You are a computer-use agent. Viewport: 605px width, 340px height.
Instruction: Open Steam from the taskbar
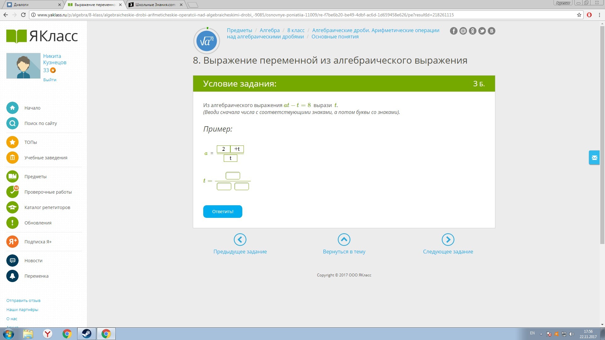[x=86, y=334]
